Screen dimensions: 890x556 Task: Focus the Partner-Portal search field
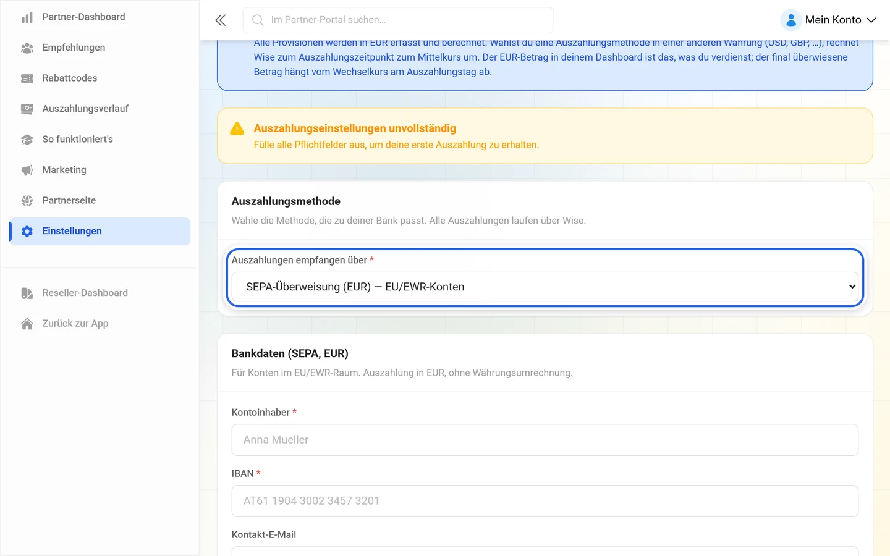pyautogui.click(x=399, y=20)
